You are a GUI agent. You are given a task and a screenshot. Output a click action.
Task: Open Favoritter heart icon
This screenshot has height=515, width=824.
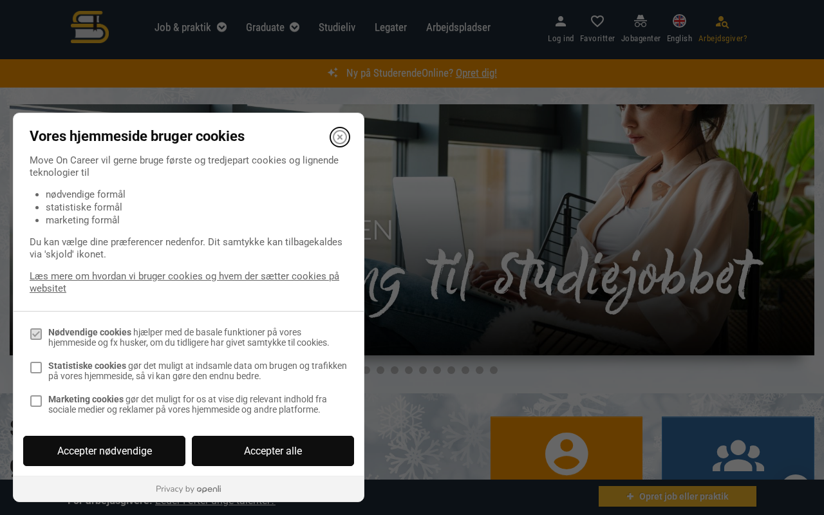pyautogui.click(x=597, y=21)
